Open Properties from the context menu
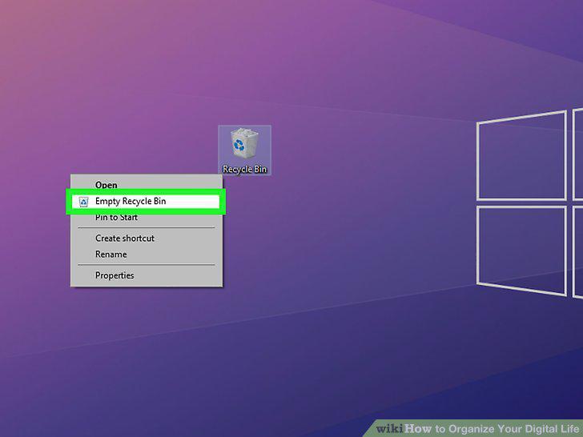The image size is (583, 437). (147, 275)
